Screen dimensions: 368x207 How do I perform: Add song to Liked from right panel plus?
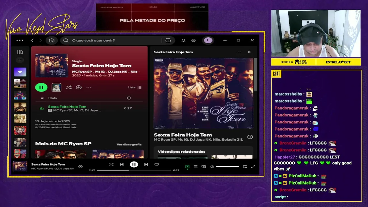click(x=250, y=137)
